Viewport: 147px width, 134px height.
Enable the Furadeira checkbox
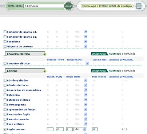coord(5,42)
